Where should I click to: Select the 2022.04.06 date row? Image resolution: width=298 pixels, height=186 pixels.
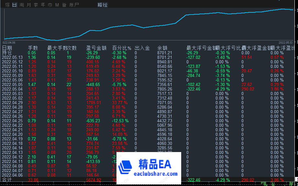12,175
